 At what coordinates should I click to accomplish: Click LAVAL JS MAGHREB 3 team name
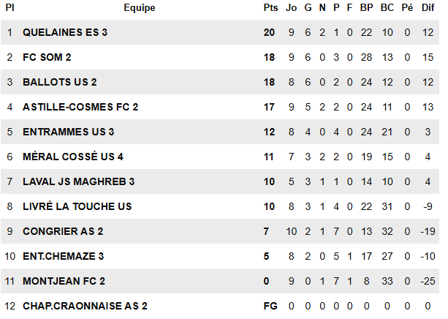coord(78,181)
